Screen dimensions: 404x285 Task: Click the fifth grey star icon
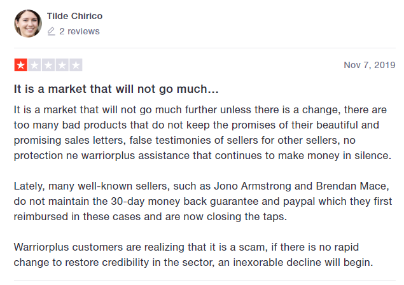click(x=76, y=65)
